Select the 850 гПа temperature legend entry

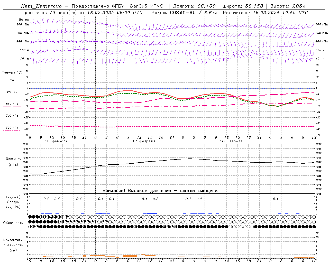[x=12, y=104]
